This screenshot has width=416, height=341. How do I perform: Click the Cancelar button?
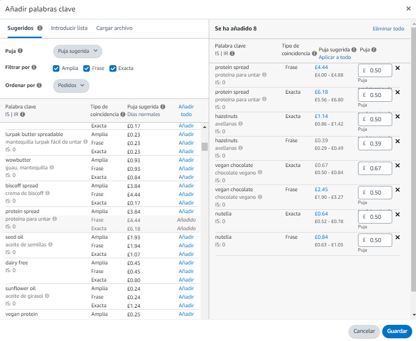coord(364,331)
